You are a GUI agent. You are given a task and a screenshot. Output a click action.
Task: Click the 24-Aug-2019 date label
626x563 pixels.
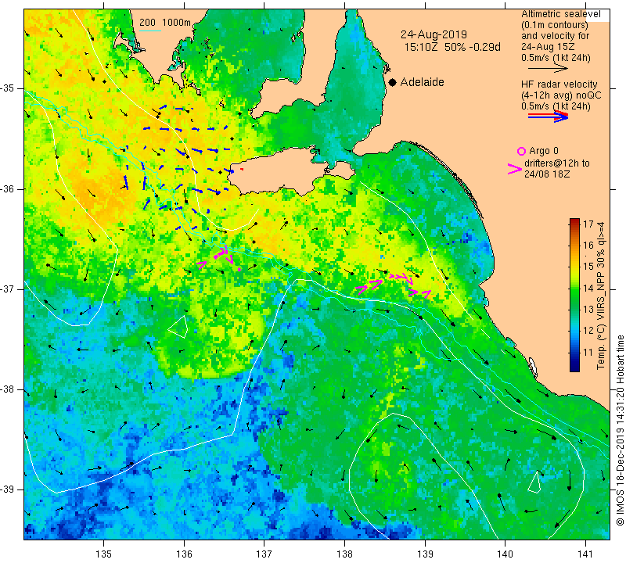434,34
